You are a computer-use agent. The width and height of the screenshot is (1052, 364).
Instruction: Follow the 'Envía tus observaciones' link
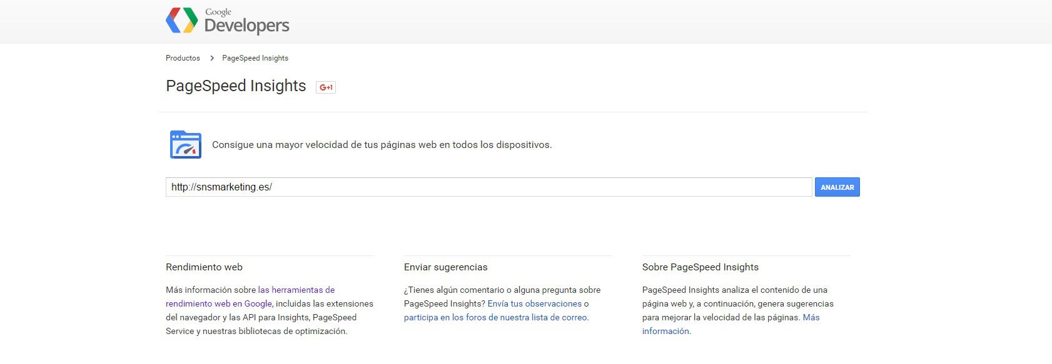coord(535,304)
